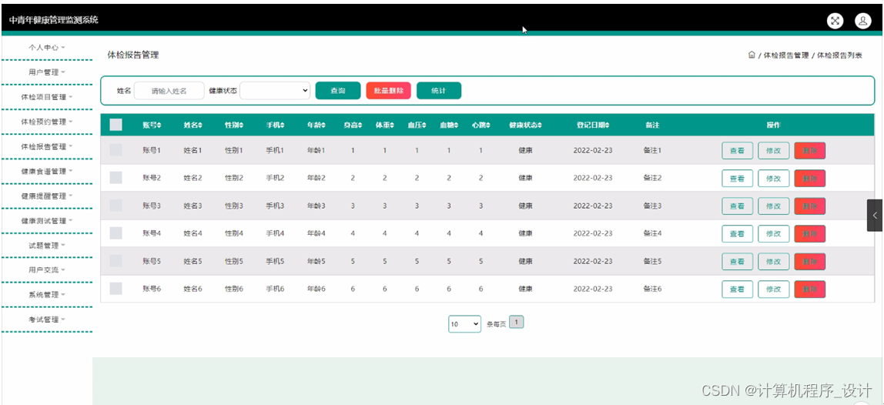Click the 备注4 cell
Image resolution: width=884 pixels, height=405 pixels.
pos(652,233)
